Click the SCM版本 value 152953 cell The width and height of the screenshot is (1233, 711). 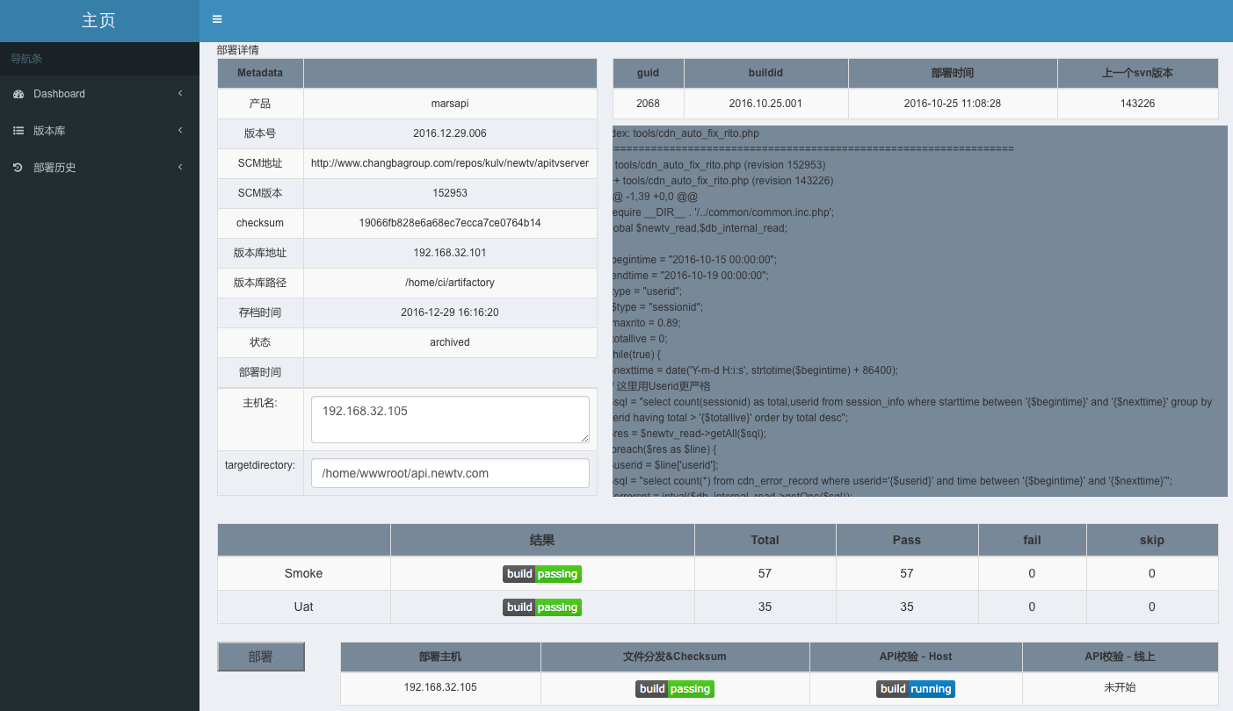click(x=450, y=193)
